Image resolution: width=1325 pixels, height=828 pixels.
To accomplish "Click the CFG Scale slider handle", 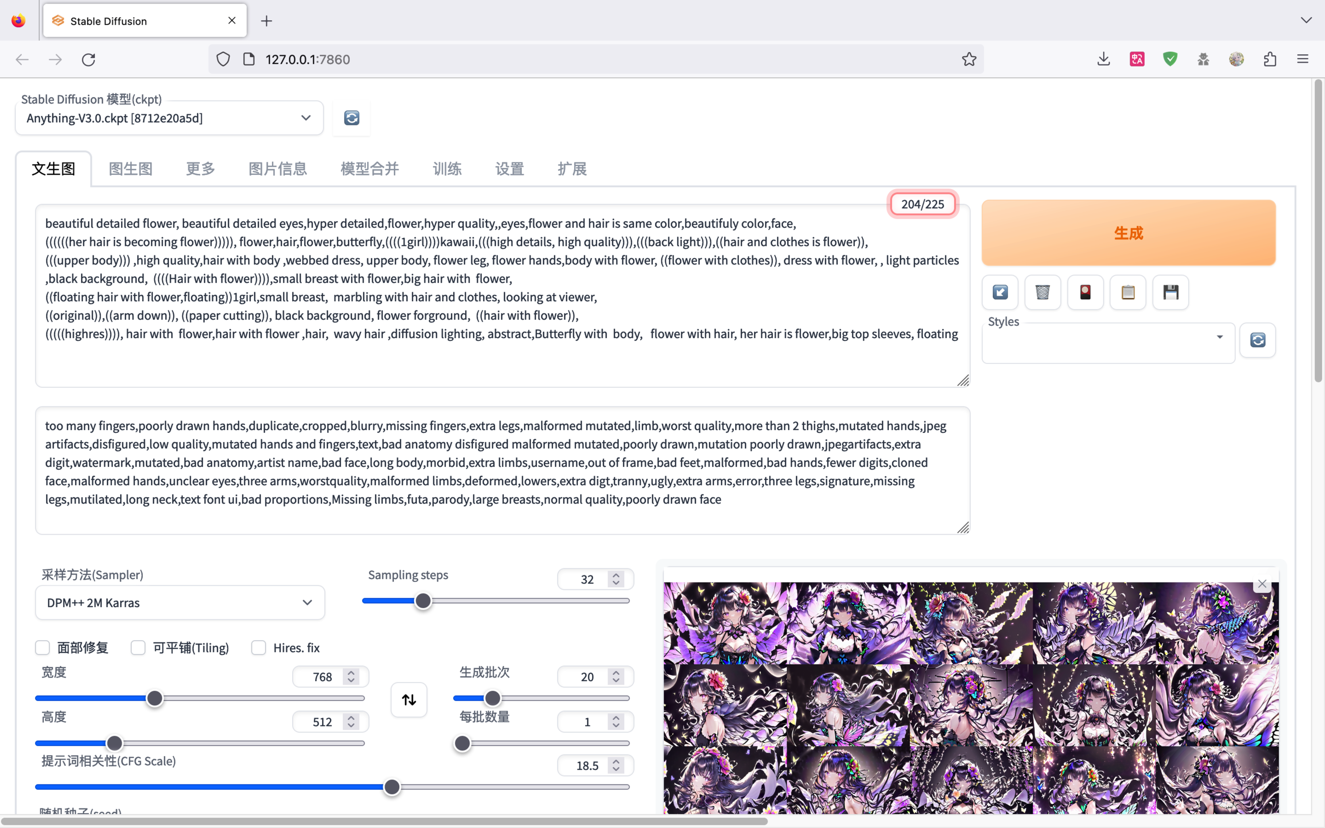I will click(392, 787).
